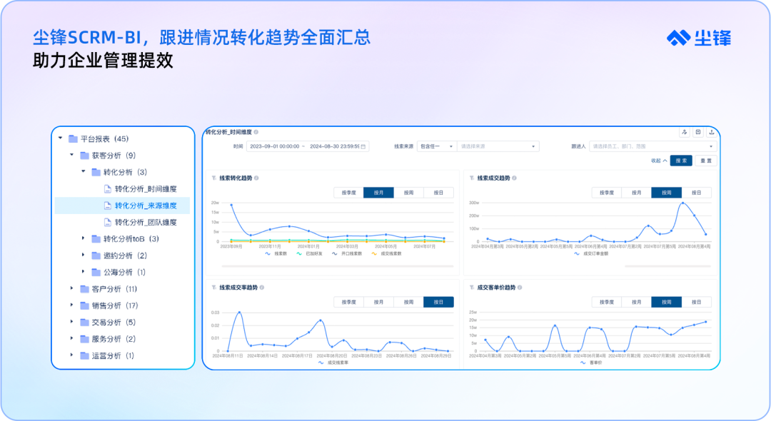This screenshot has height=421, width=771.
Task: Select 按月 in 线索转化趋势 chart
Action: tap(378, 193)
